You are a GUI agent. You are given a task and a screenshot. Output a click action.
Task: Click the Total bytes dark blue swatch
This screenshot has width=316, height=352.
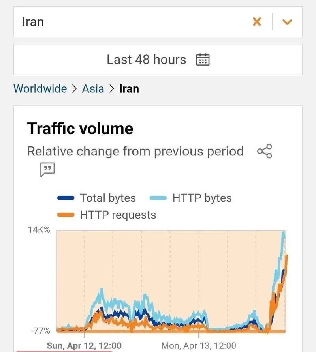click(x=66, y=198)
